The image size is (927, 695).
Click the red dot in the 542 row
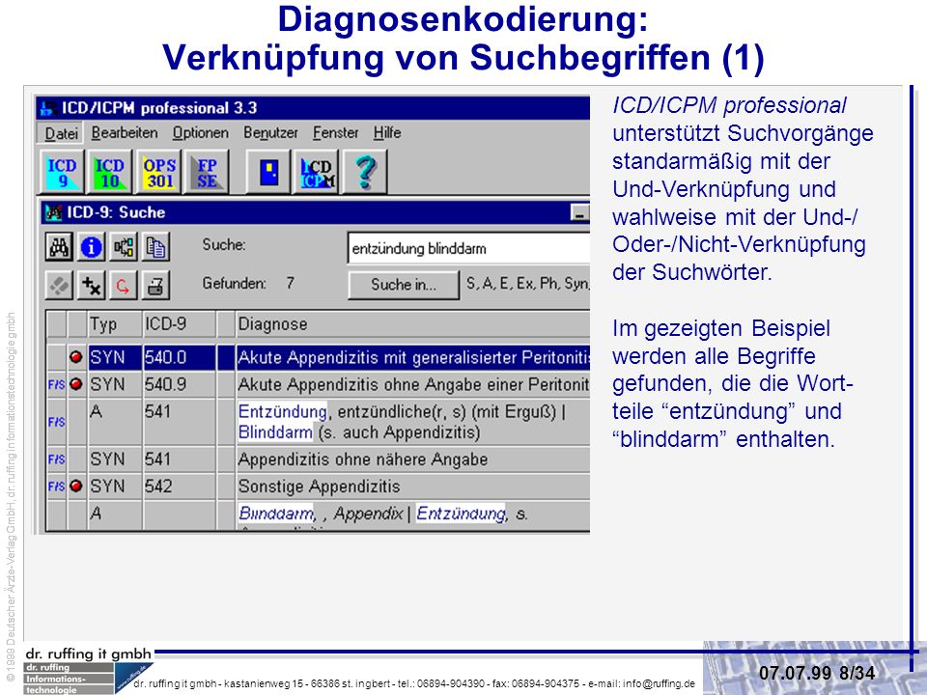76,486
